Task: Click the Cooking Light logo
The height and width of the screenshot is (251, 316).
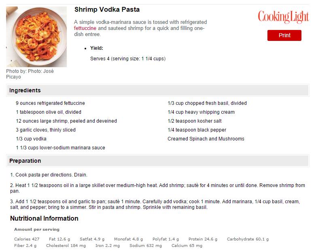Action: [283, 17]
